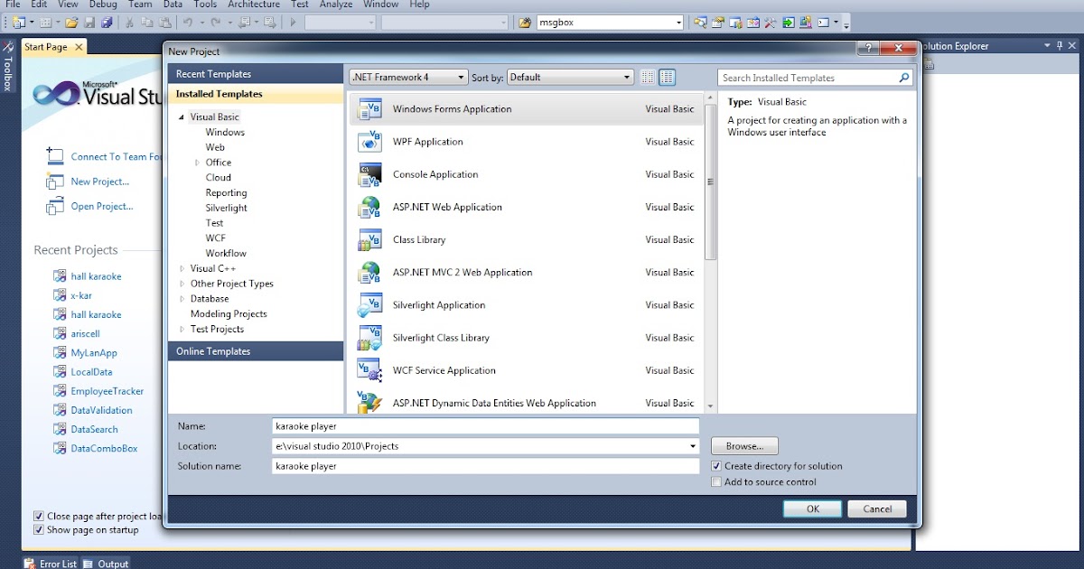Open Solution Explorer from toolbar icon

(700, 23)
